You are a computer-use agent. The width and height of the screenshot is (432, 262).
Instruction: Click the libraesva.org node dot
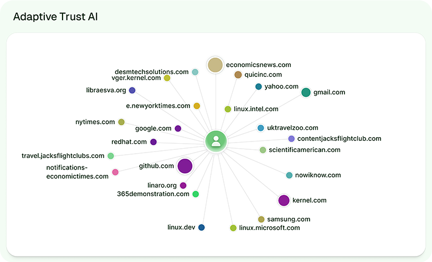tap(132, 90)
